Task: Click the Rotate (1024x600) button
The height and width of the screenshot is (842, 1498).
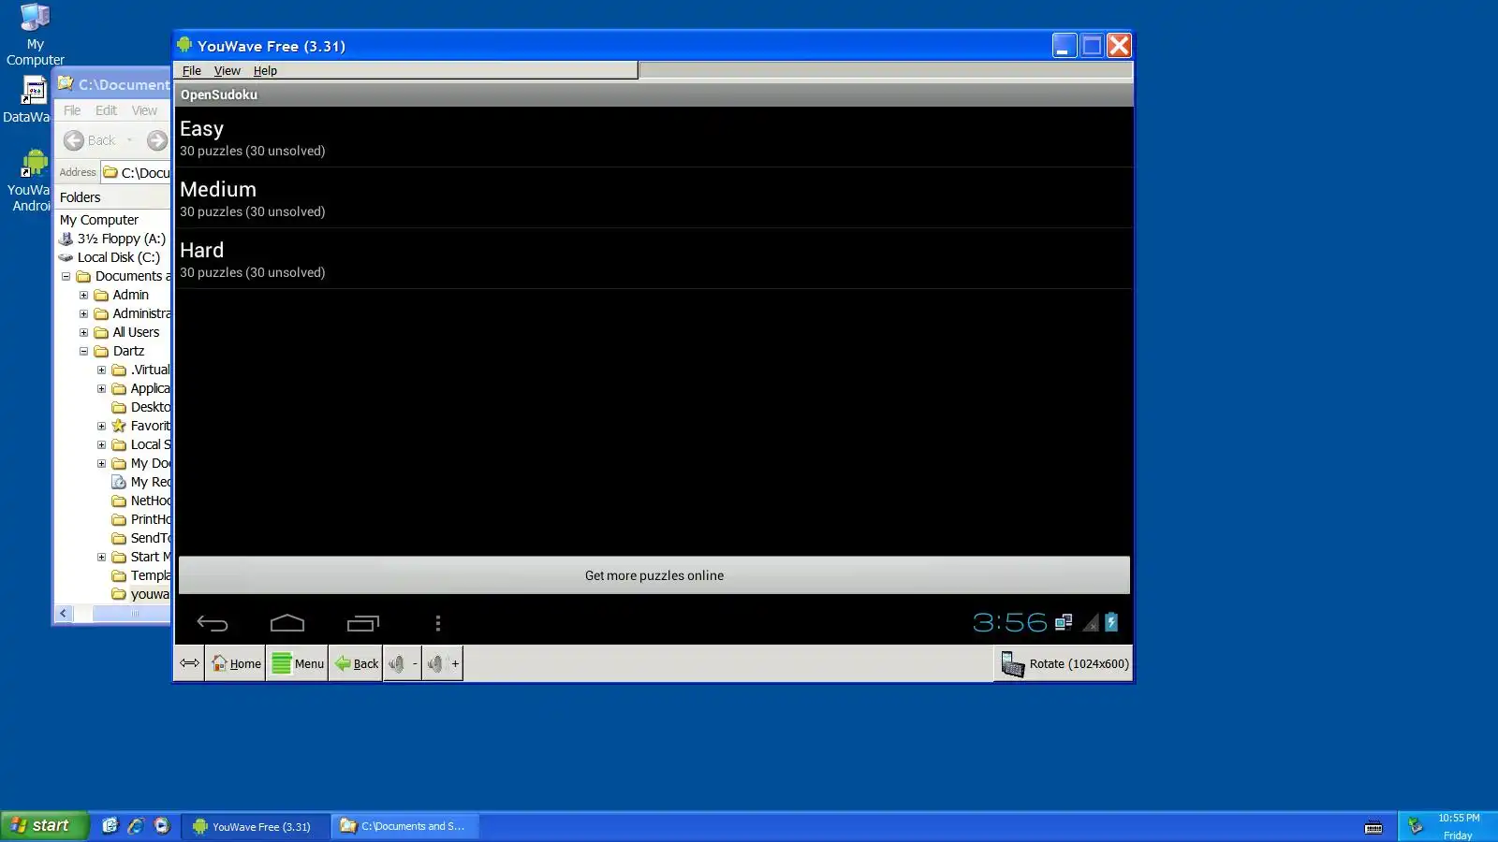Action: pos(1064,663)
